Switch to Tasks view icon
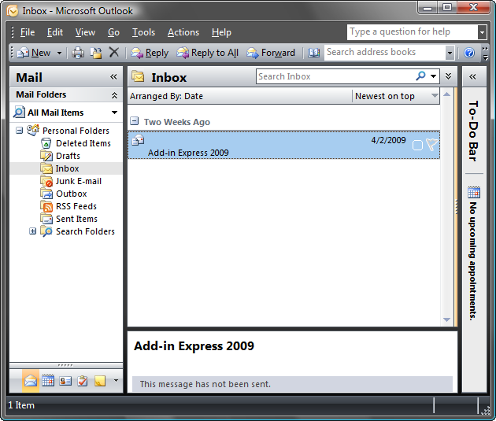496x421 pixels. (x=83, y=381)
